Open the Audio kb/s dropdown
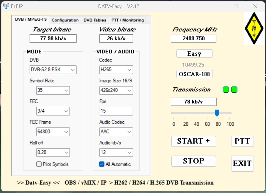Screen dimensions: 266x193 point(116,152)
